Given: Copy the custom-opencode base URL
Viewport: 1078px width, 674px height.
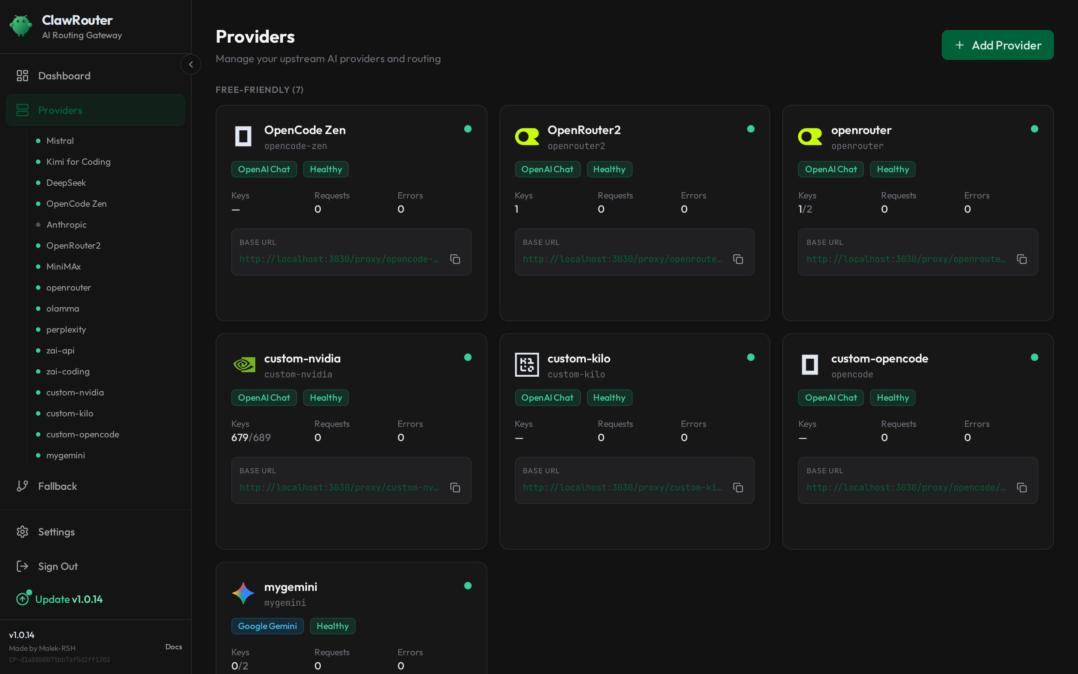Looking at the screenshot, I should click(x=1022, y=487).
